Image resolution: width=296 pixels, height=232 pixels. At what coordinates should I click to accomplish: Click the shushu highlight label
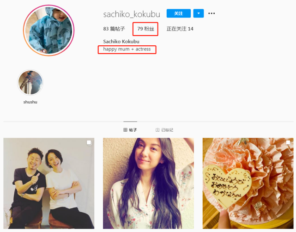point(30,102)
